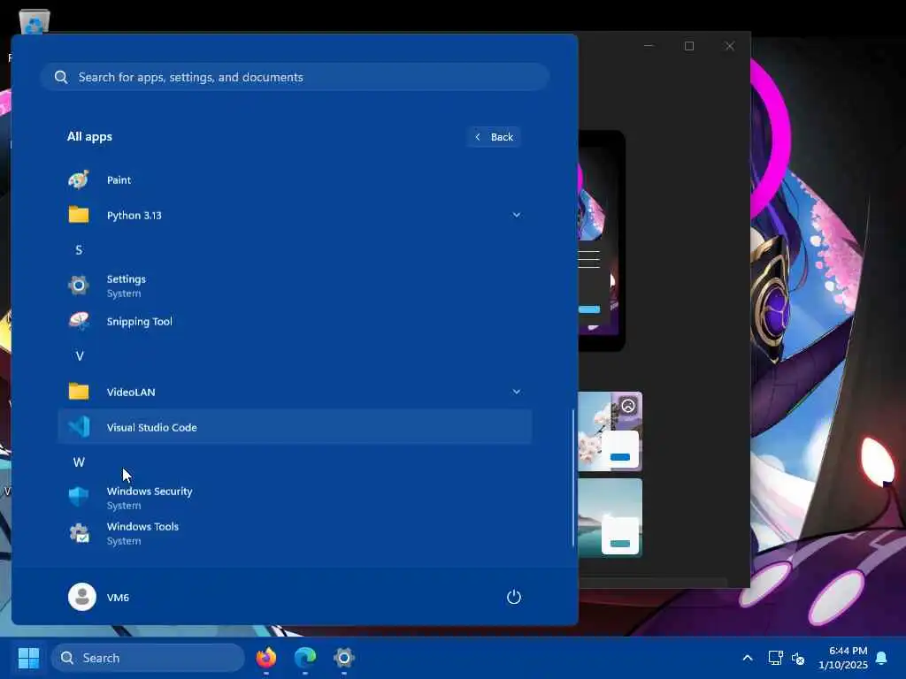906x679 pixels.
Task: Click the VM6 username label
Action: [118, 598]
